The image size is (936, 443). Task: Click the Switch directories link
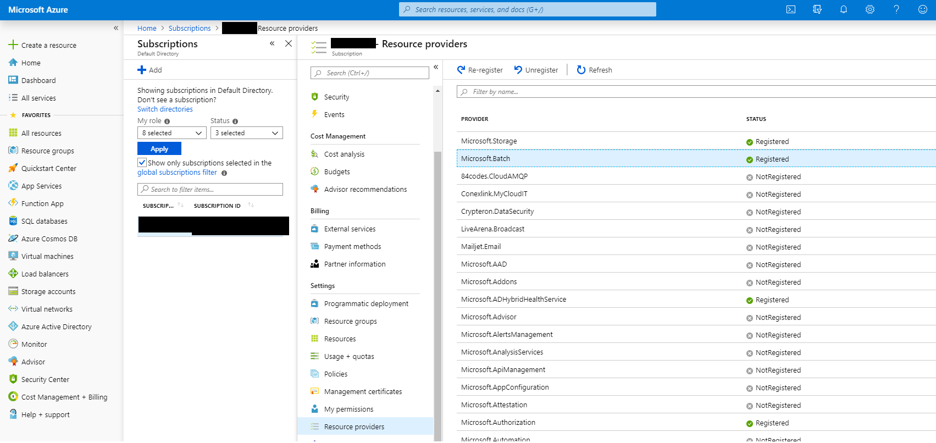[x=165, y=109]
